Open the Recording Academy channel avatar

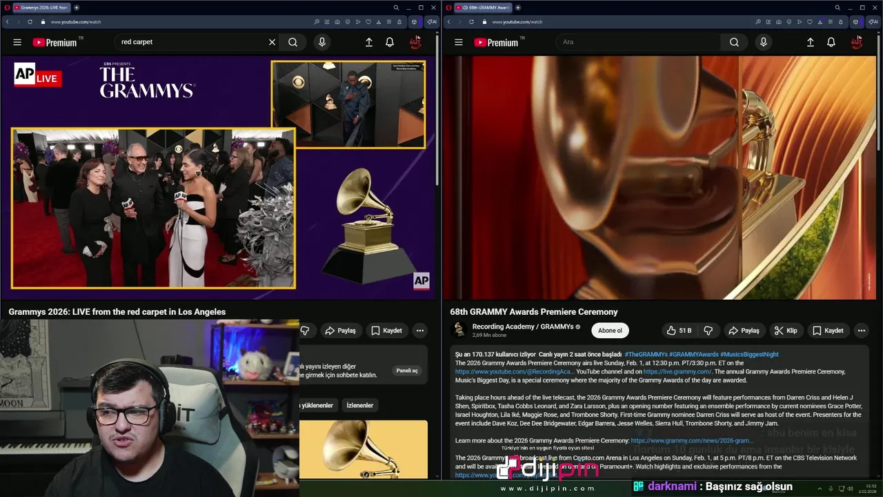459,330
